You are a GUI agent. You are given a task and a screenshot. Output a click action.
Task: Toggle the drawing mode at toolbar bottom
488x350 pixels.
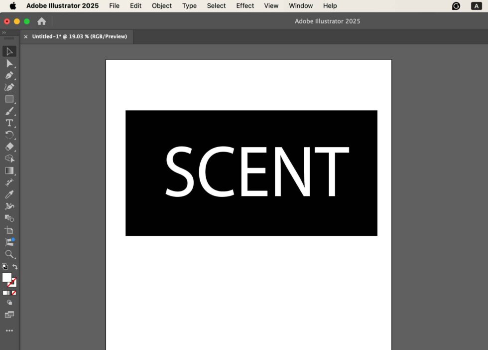tap(9, 303)
